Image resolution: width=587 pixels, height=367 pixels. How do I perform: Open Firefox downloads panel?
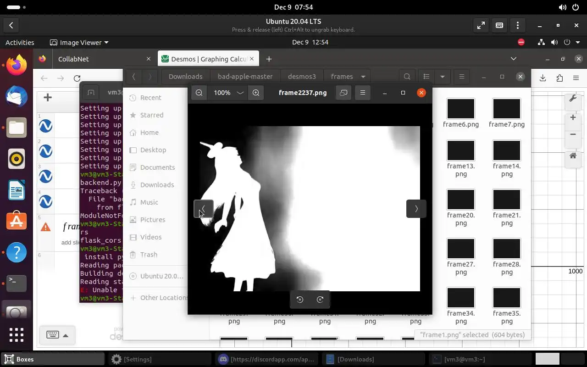543,78
